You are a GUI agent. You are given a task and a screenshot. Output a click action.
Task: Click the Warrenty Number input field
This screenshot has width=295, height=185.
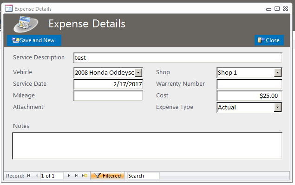click(249, 84)
